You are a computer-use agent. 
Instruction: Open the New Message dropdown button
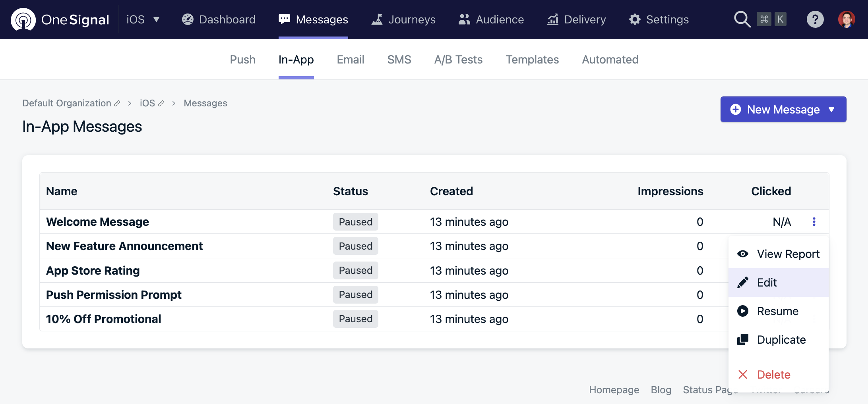pyautogui.click(x=783, y=110)
